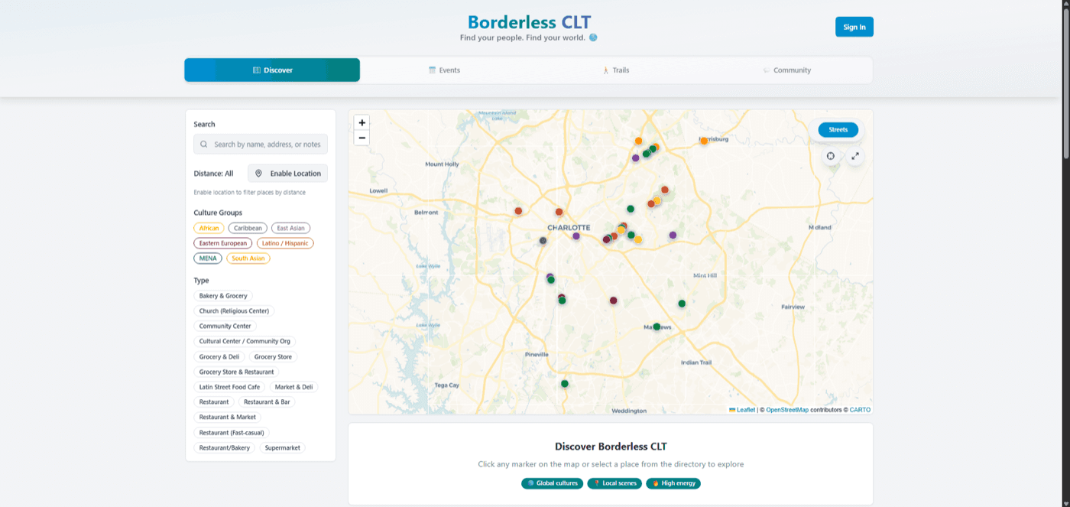1070x507 pixels.
Task: Switch map style with the Streets button
Action: click(838, 130)
